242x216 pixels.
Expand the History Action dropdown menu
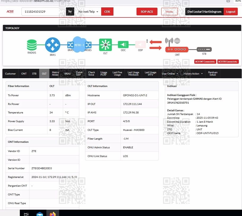tap(193, 73)
